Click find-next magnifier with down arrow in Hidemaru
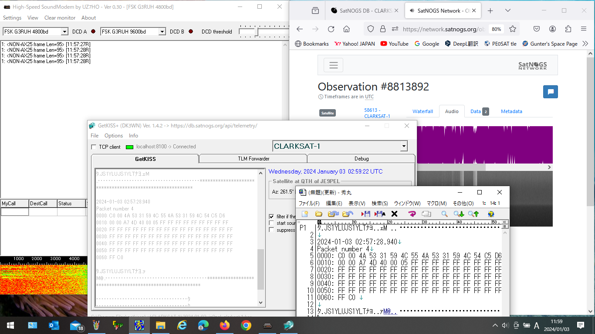 (x=459, y=214)
